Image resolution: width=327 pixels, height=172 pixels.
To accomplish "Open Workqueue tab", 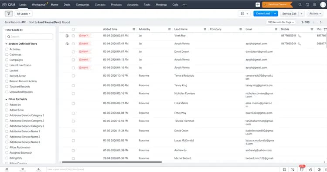I will tap(39, 5).
